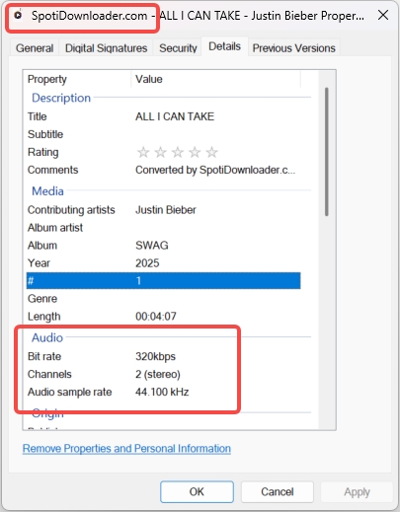Select the Details tab

[x=224, y=46]
